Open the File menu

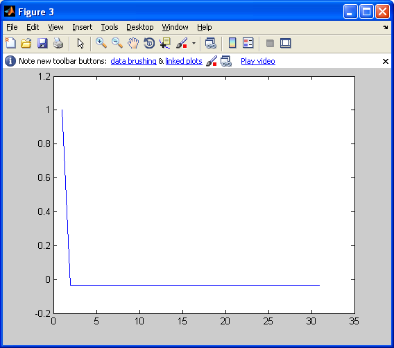click(x=12, y=27)
